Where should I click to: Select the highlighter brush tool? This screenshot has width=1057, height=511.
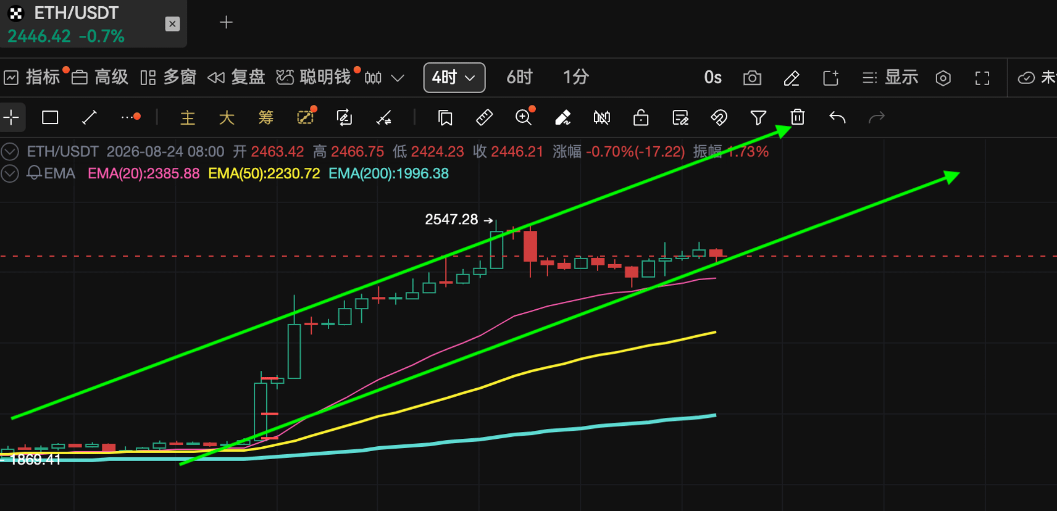pos(563,117)
